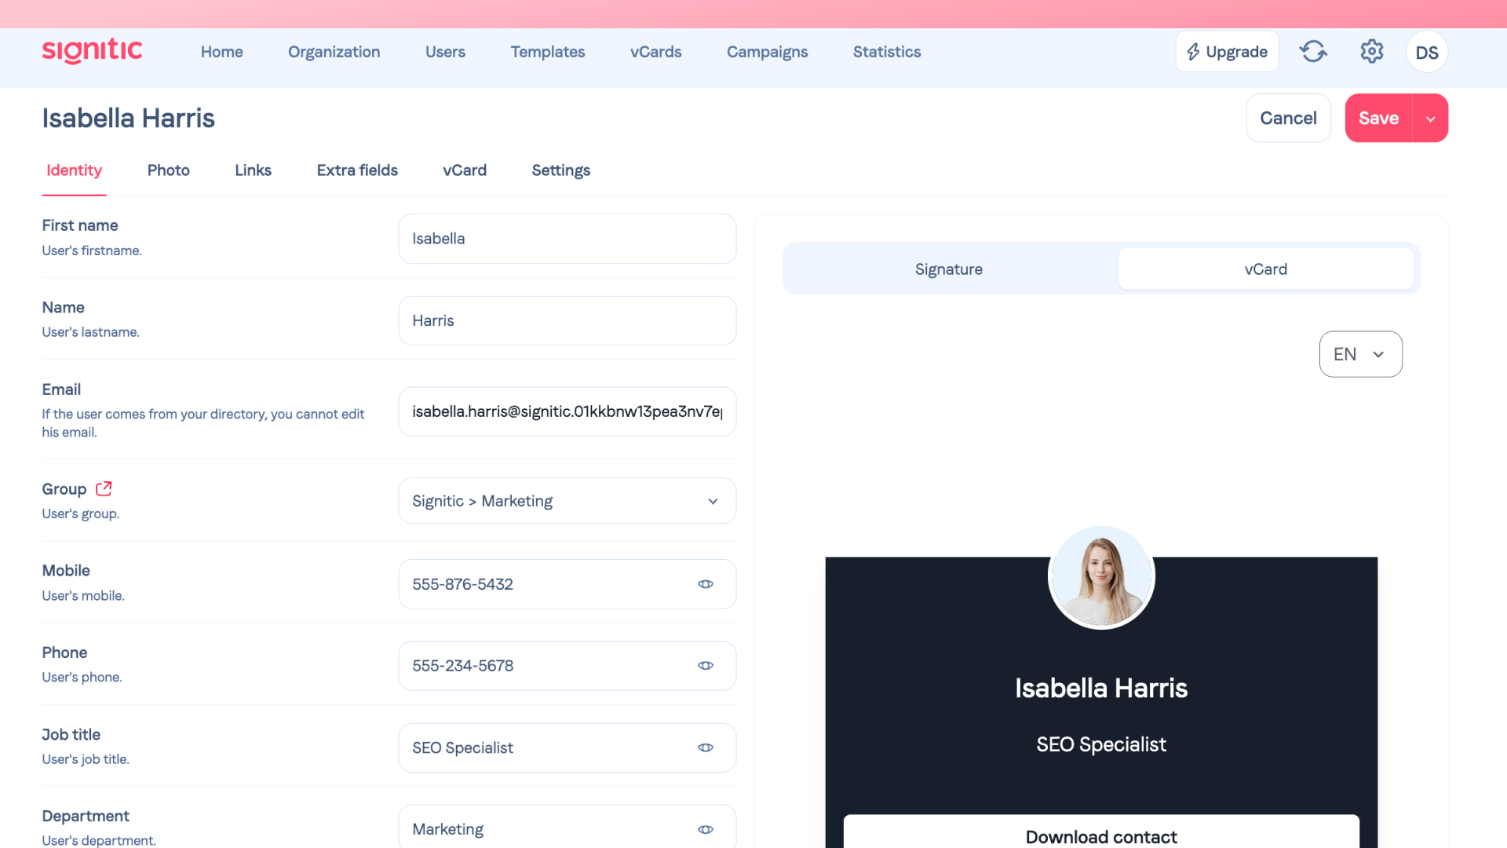Click the Signitic logo
The image size is (1507, 848).
pyautogui.click(x=92, y=51)
